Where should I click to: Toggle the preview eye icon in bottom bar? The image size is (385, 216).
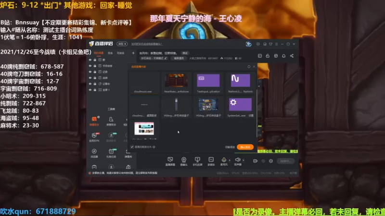[x=263, y=161]
